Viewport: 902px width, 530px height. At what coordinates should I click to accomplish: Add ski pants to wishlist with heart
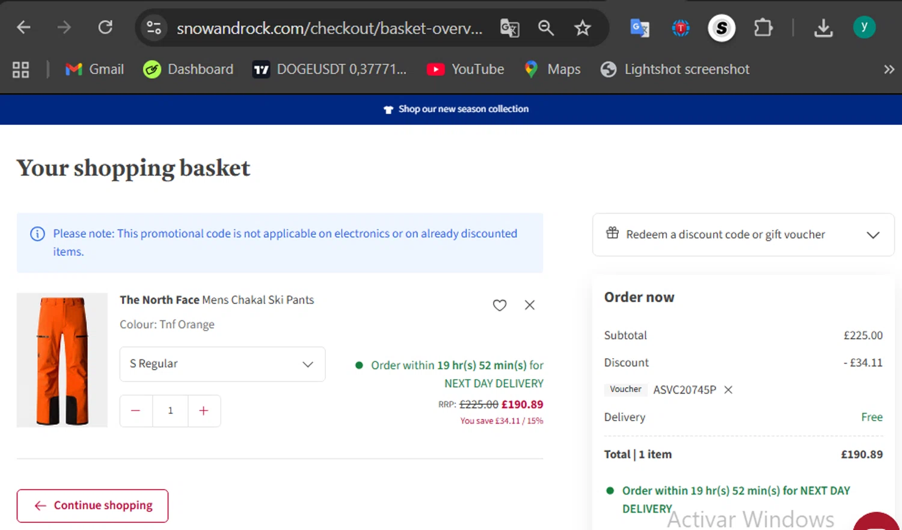coord(500,305)
